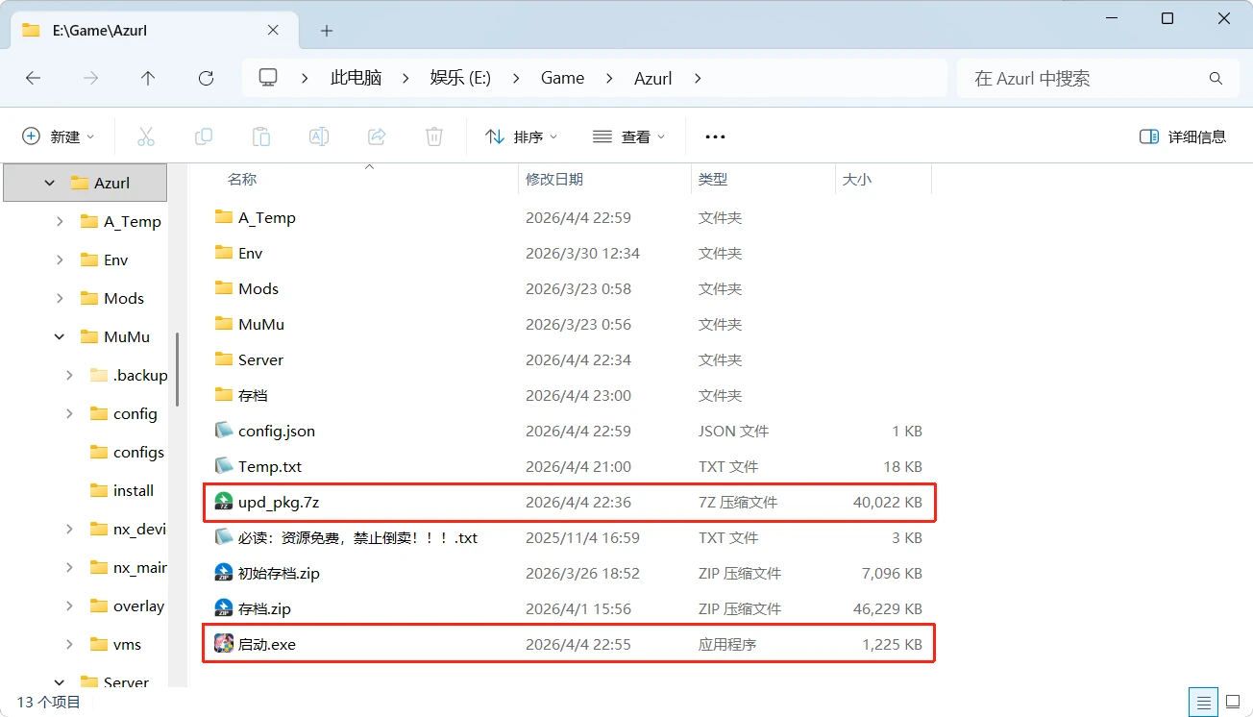This screenshot has height=717, width=1253.
Task: Click the back navigation arrow
Action: [x=33, y=78]
